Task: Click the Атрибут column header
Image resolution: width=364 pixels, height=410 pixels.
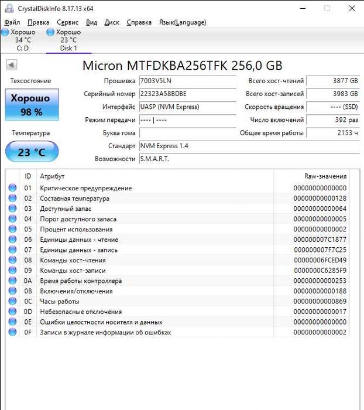Action: 155,176
